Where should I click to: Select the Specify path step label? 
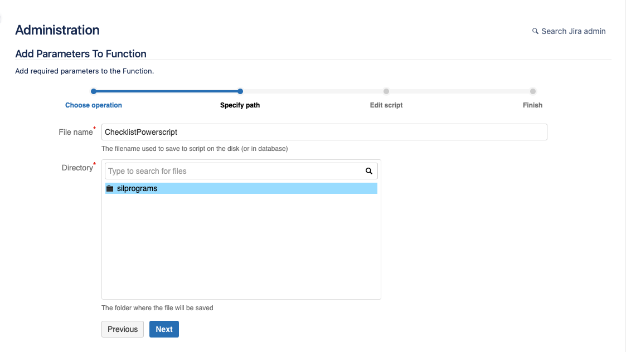[x=240, y=105]
